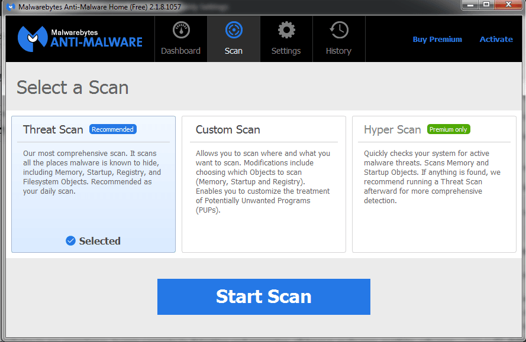Screen dimensions: 526x342
Task: Choose the Custom Scan heading
Action: click(228, 129)
